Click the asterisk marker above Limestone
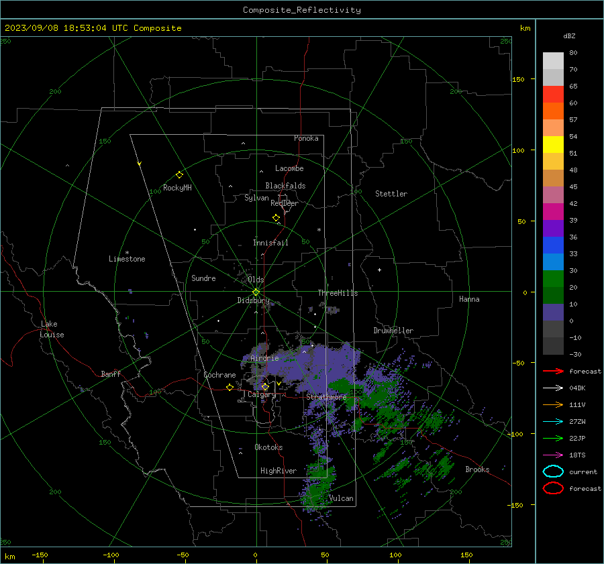The width and height of the screenshot is (604, 564). 127,253
